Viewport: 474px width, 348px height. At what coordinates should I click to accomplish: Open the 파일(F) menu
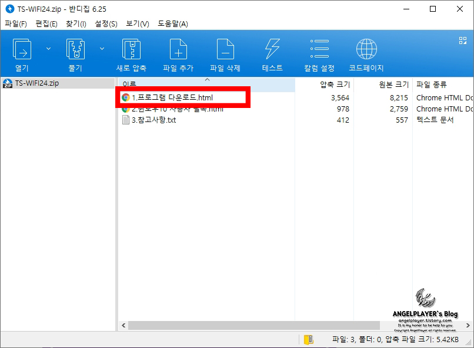[x=16, y=24]
